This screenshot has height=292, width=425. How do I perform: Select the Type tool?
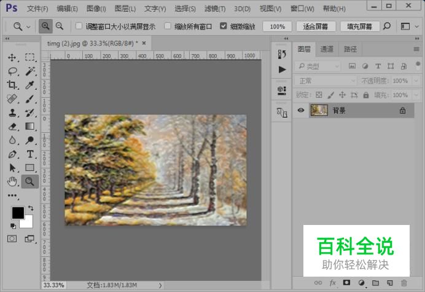pyautogui.click(x=30, y=154)
